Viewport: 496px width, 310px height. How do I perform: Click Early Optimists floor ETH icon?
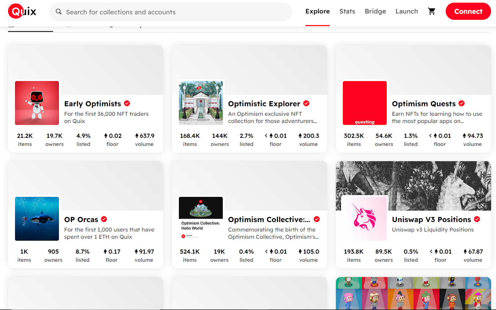point(106,136)
